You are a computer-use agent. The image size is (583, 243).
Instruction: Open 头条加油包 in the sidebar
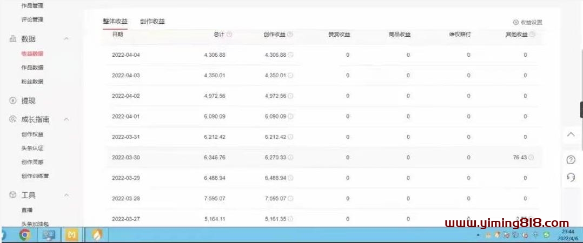coord(35,224)
